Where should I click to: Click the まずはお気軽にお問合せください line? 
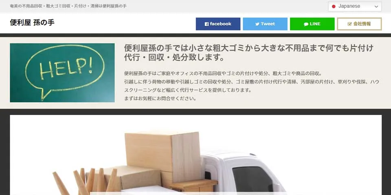(160, 98)
